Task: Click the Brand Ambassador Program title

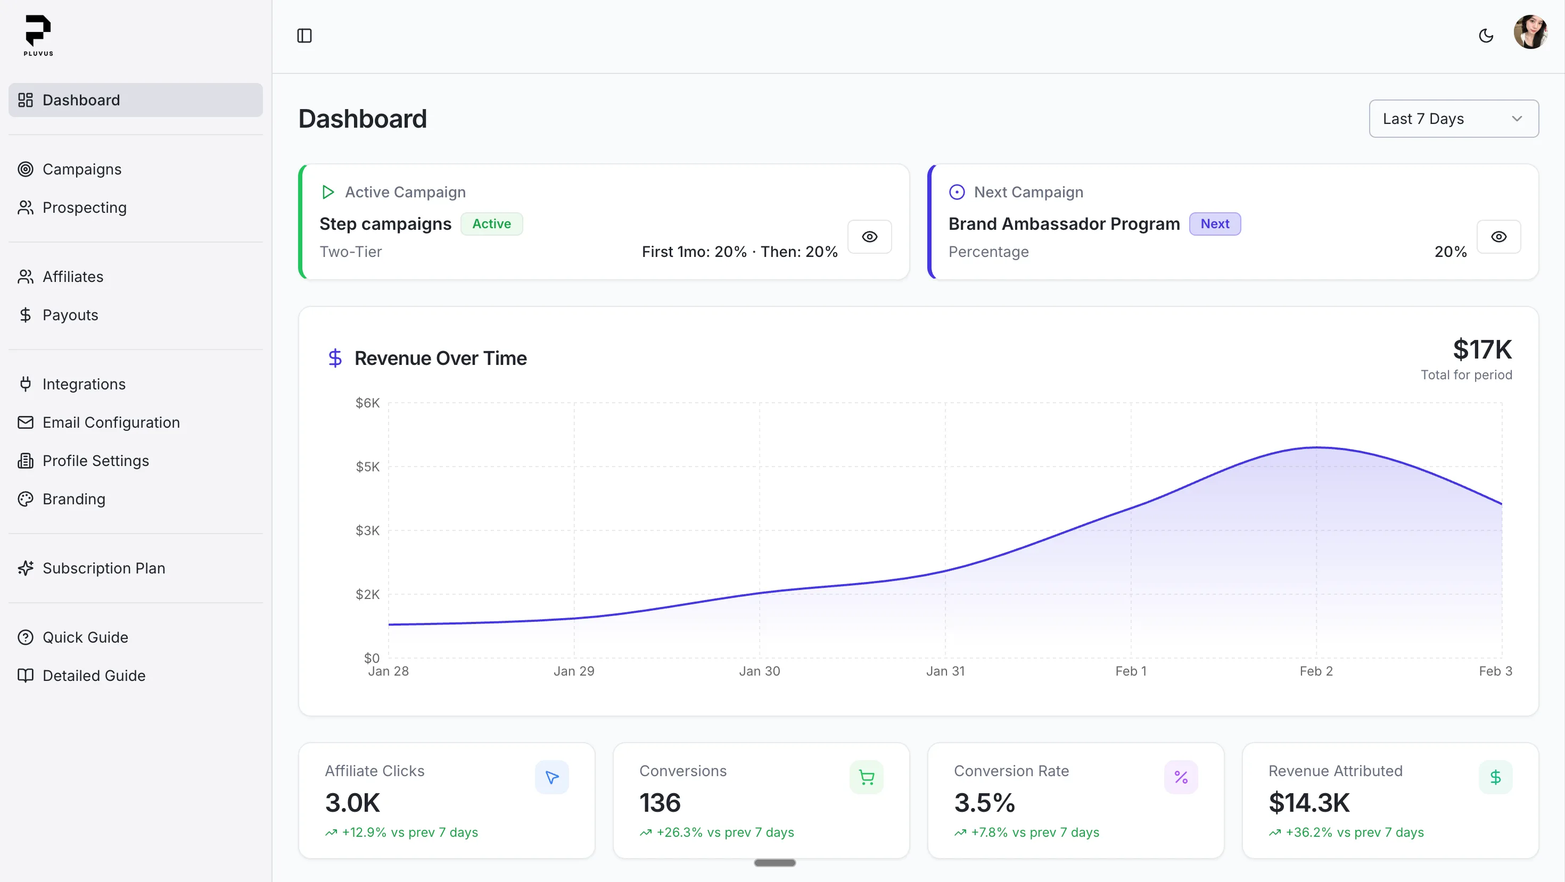Action: (1064, 224)
